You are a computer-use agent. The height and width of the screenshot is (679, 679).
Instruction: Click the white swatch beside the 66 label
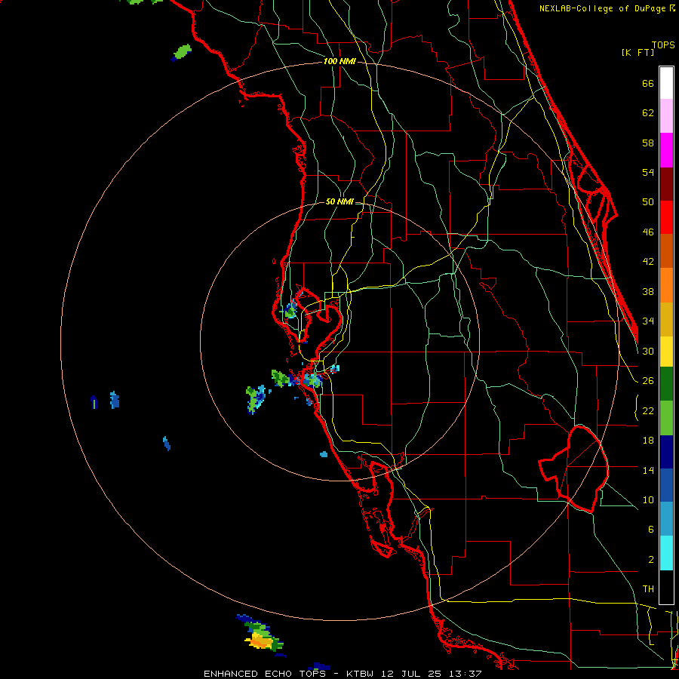coord(666,83)
